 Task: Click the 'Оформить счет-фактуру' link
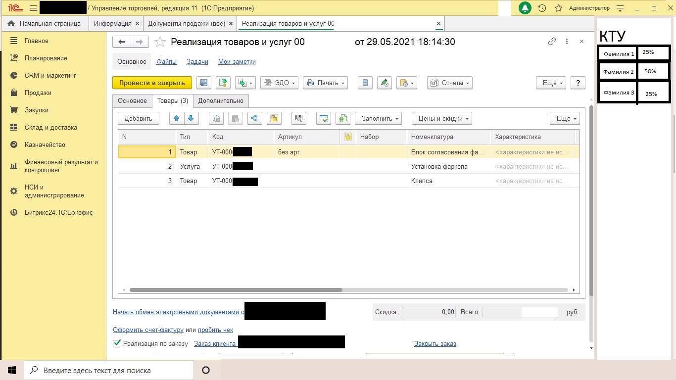148,330
